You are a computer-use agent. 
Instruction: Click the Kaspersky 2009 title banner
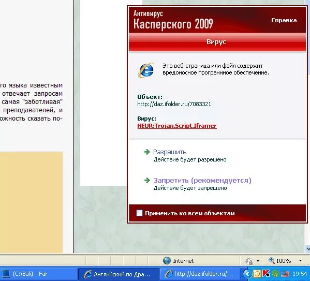[217, 20]
